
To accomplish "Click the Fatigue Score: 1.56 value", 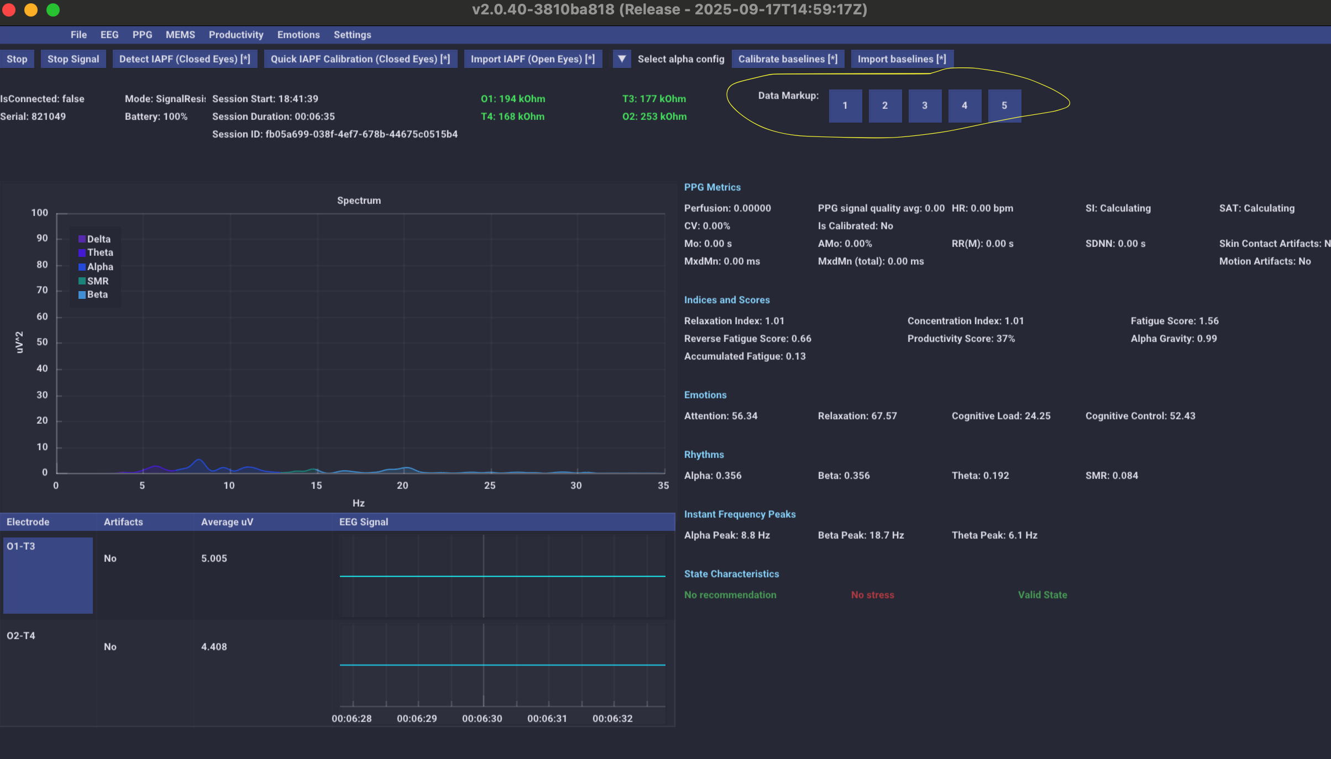I will (x=1175, y=321).
